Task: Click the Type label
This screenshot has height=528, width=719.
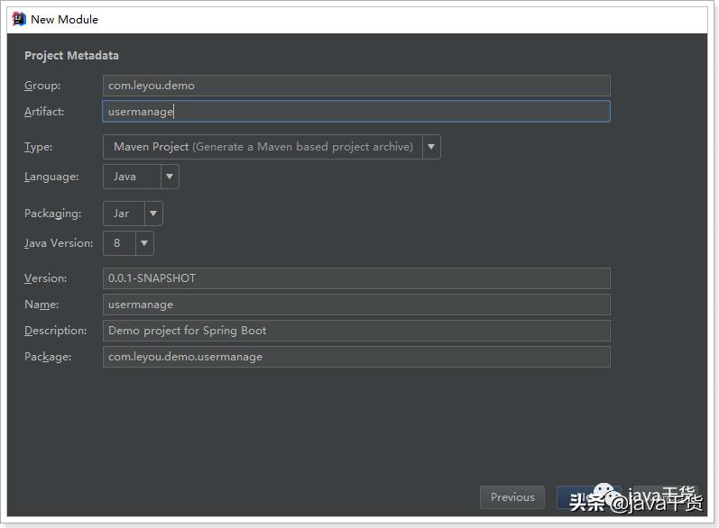Action: pos(38,147)
